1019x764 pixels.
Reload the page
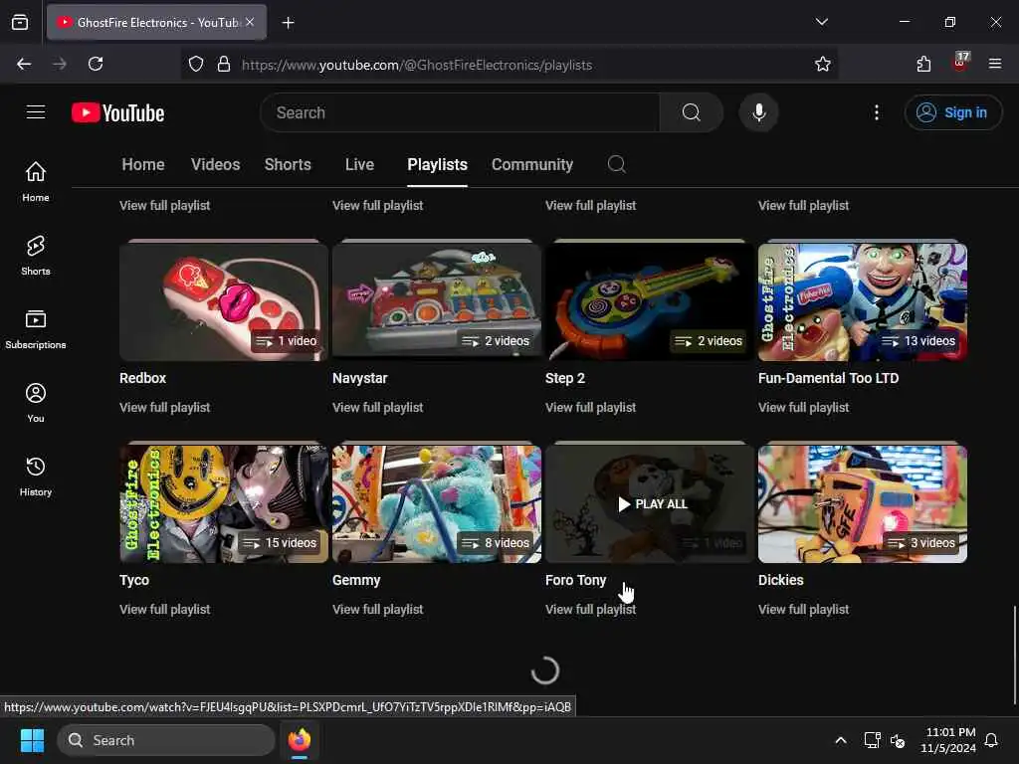[x=96, y=64]
